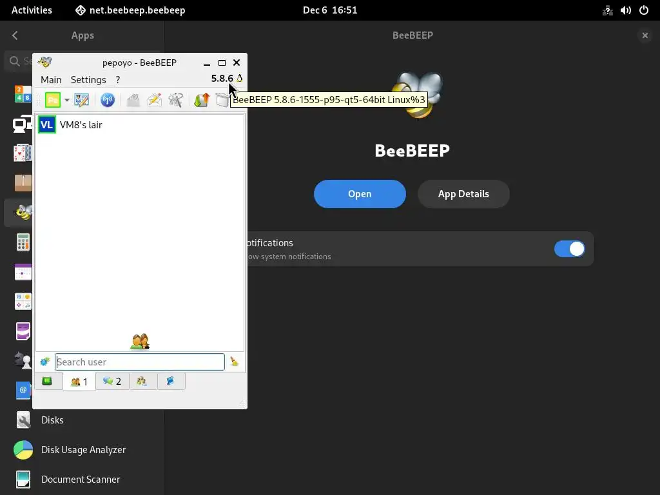Click the gray network tools icon

tap(176, 100)
